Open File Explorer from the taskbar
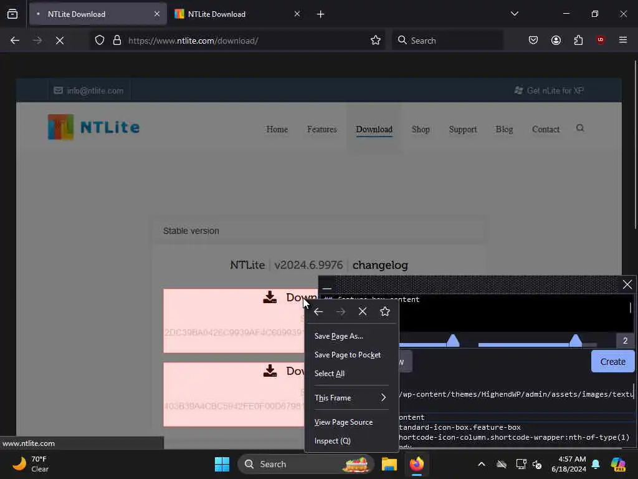 click(389, 464)
